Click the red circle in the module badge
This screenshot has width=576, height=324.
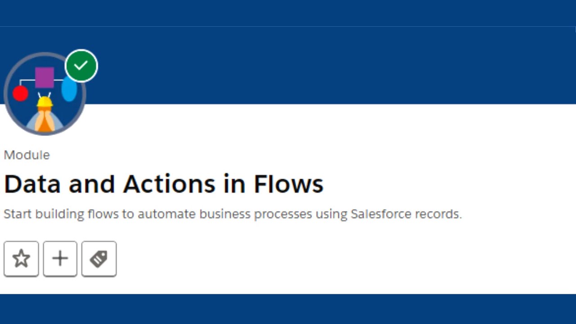pos(20,94)
